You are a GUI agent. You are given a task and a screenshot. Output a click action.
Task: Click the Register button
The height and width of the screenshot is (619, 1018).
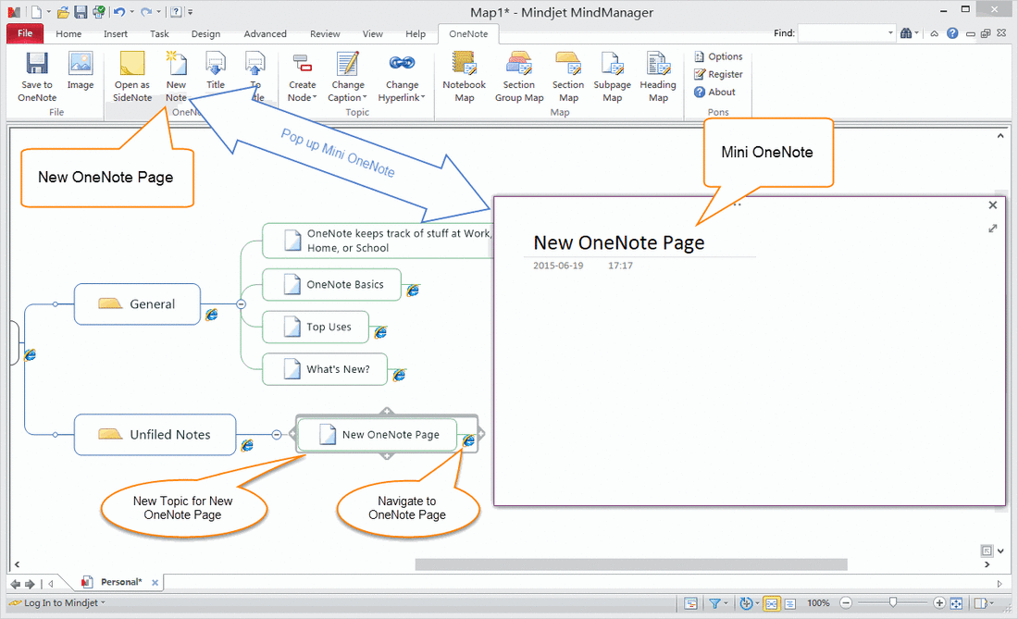coord(718,74)
